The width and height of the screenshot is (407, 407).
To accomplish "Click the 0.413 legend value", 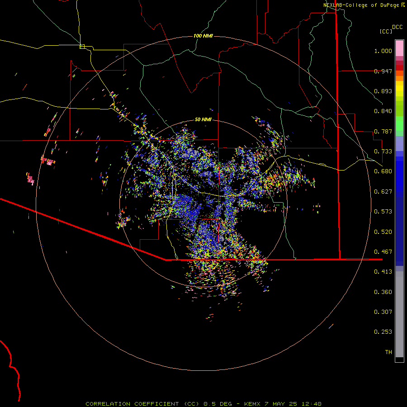I will pyautogui.click(x=383, y=272).
